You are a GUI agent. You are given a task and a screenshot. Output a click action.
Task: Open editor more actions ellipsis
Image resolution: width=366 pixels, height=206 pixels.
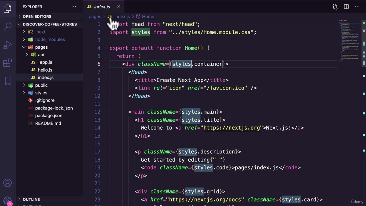click(357, 7)
